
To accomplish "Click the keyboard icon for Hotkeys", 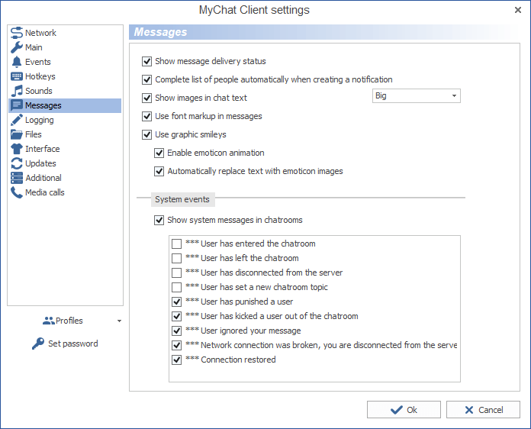I will tap(17, 76).
